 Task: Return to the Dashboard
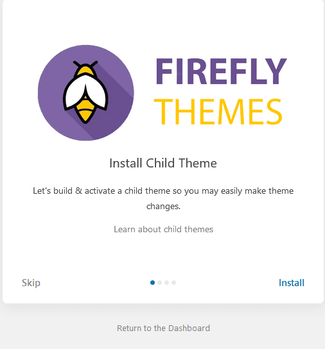click(x=163, y=328)
